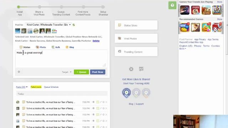This screenshot has width=228, height=128.
Task: Open the Support link
Action: tap(139, 104)
